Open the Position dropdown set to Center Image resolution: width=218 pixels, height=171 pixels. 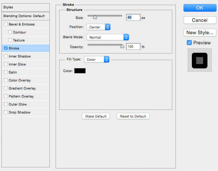[x=98, y=27]
